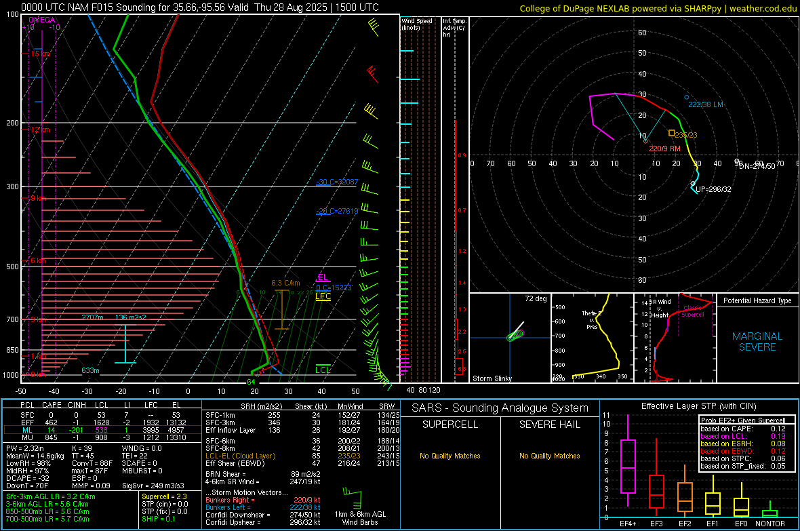The image size is (800, 531).
Task: Click the EF4+ magenta box plot
Action: coord(628,466)
